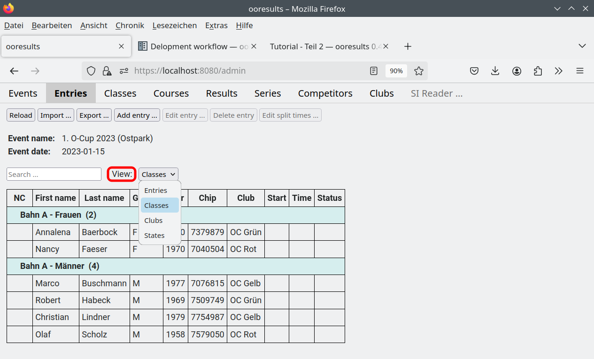This screenshot has width=594, height=359.
Task: Open the Clubs tab
Action: 382,93
